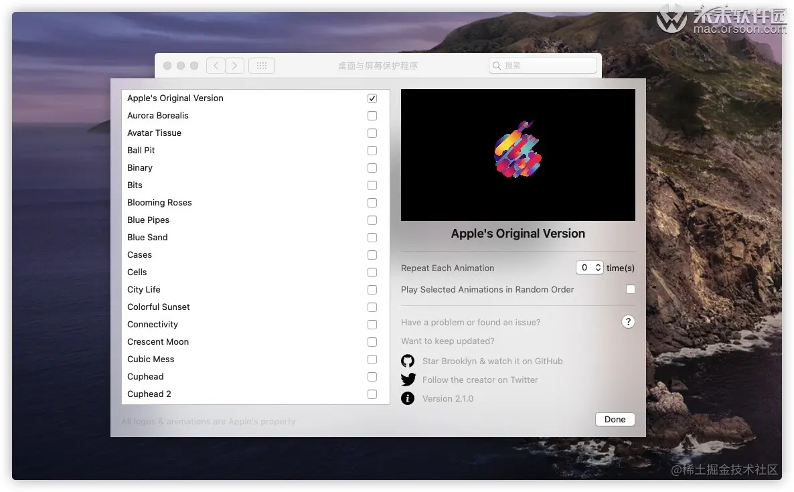This screenshot has height=492, width=794.
Task: Click the Twitter bird icon
Action: coord(408,380)
